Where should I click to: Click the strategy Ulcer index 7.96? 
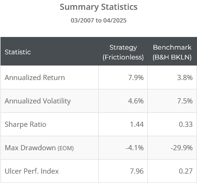pyautogui.click(x=137, y=171)
